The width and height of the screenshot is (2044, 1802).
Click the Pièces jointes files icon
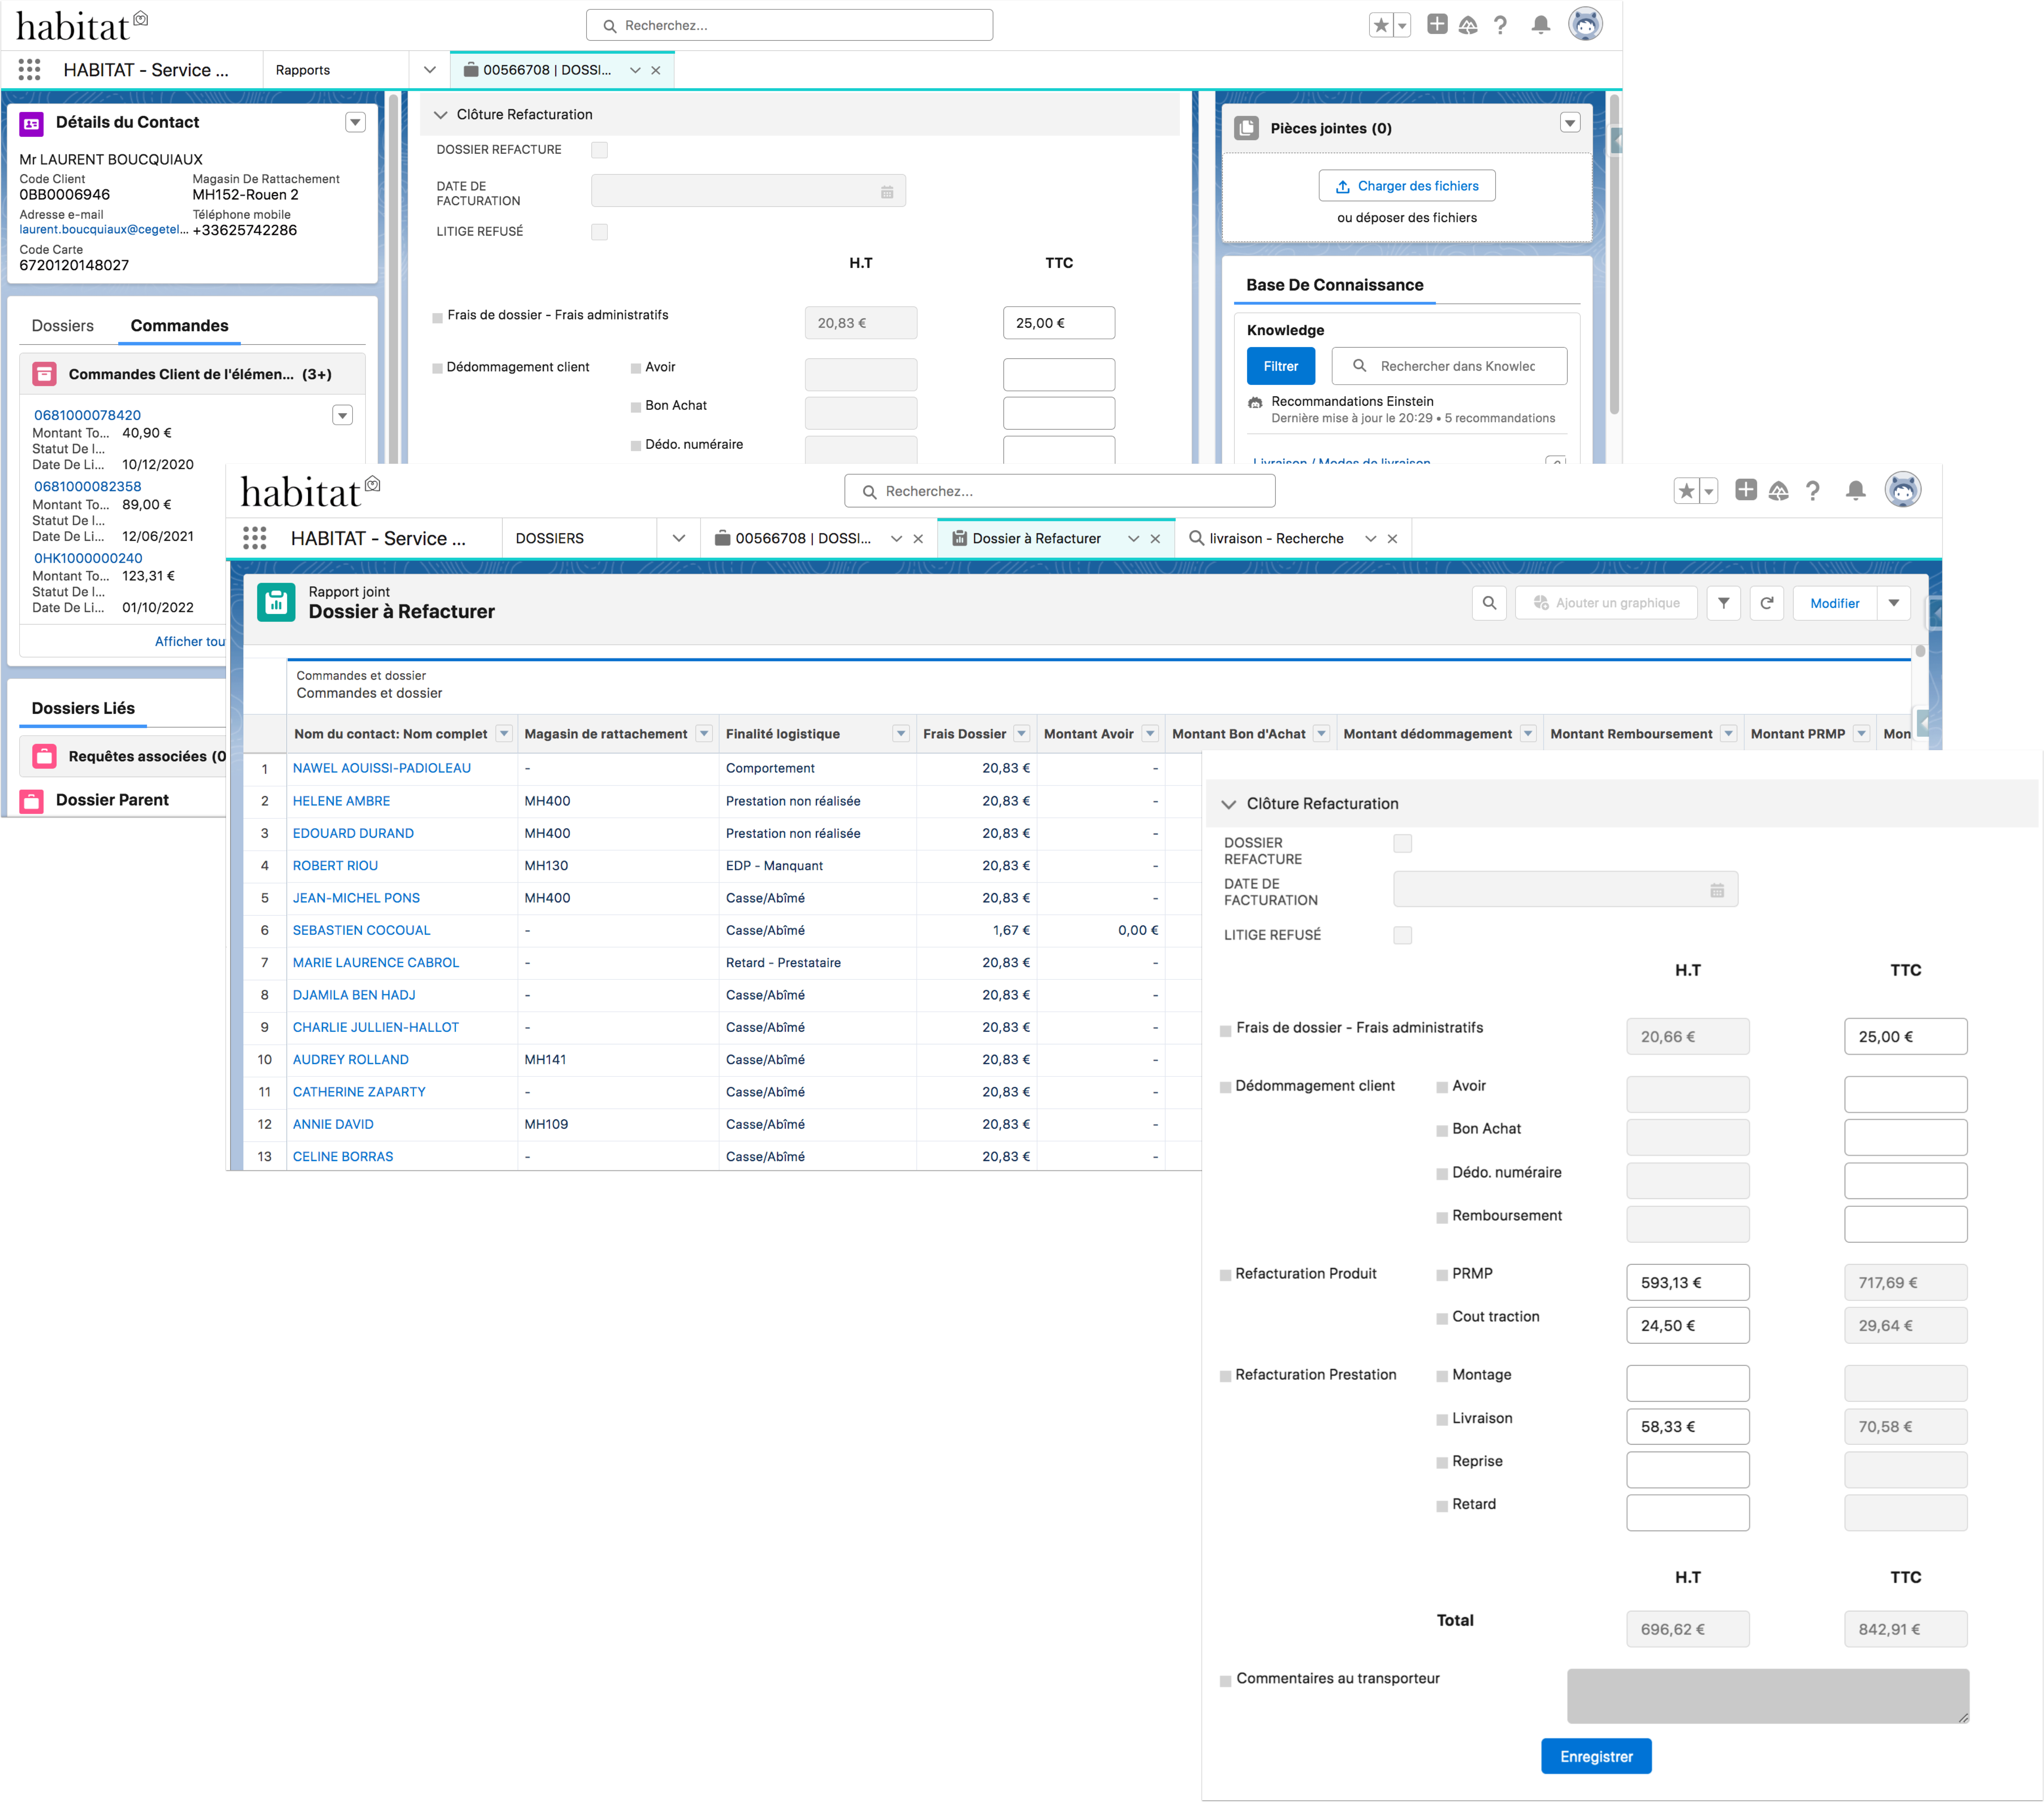1246,128
